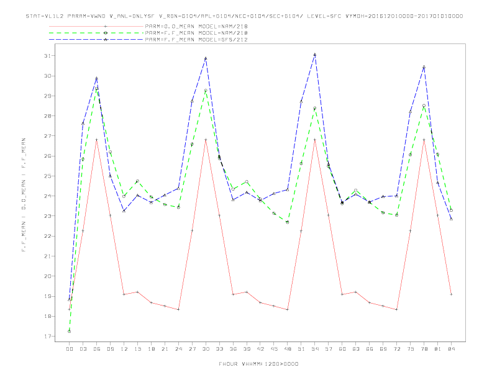This screenshot has width=492, height=380.
Task: Click y-axis tick label 25
Action: point(47,176)
